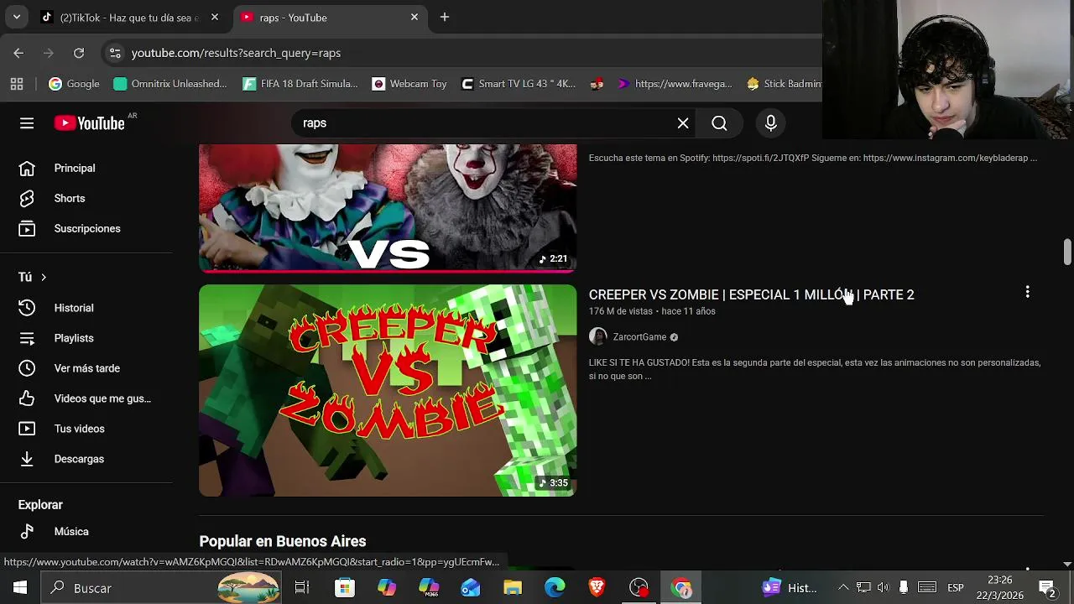Image resolution: width=1074 pixels, height=604 pixels.
Task: Click the taskbar Buscar search box
Action: [x=161, y=587]
